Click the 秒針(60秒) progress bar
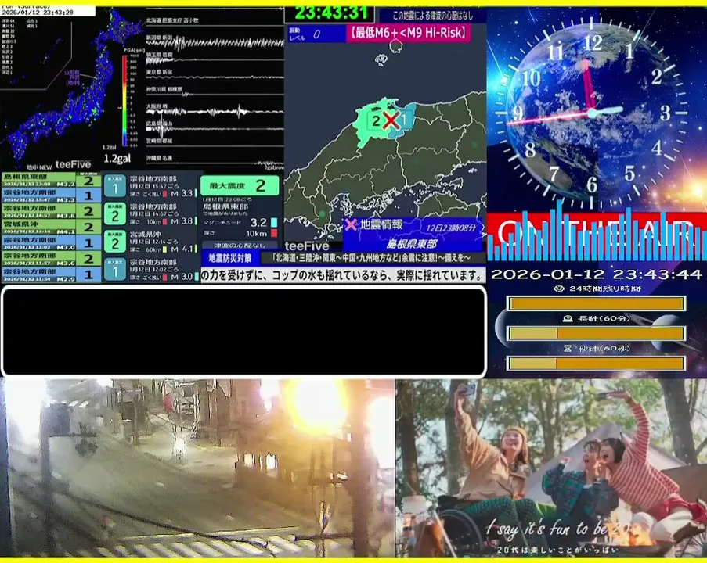This screenshot has height=563, width=707. click(x=596, y=363)
